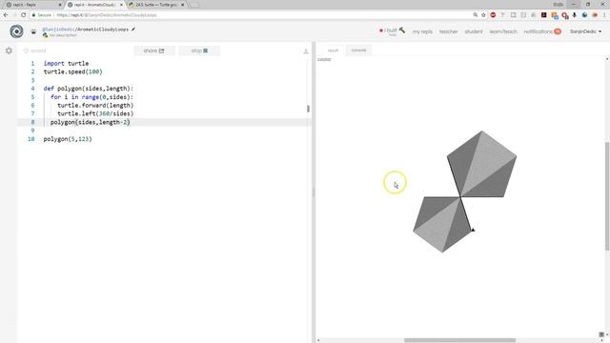Viewport: 610px width, 343px height.
Task: Click the 'saved' status indicator
Action: point(34,50)
